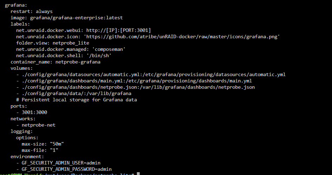This screenshot has width=332, height=175.
Task: Click the netprobe-net network entry
Action: tap(39, 125)
